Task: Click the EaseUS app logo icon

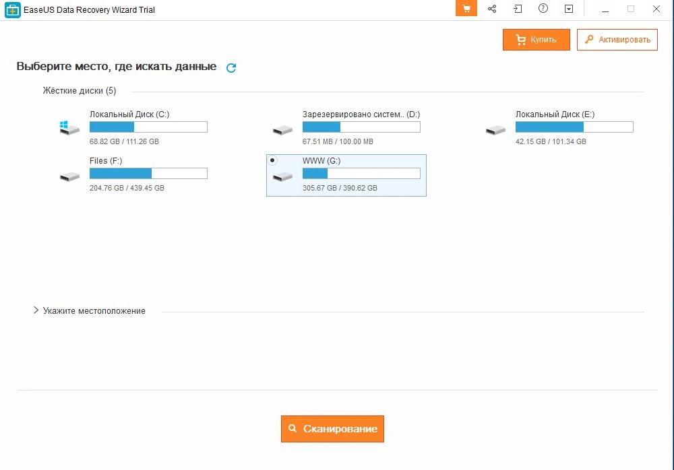Action: pos(12,9)
